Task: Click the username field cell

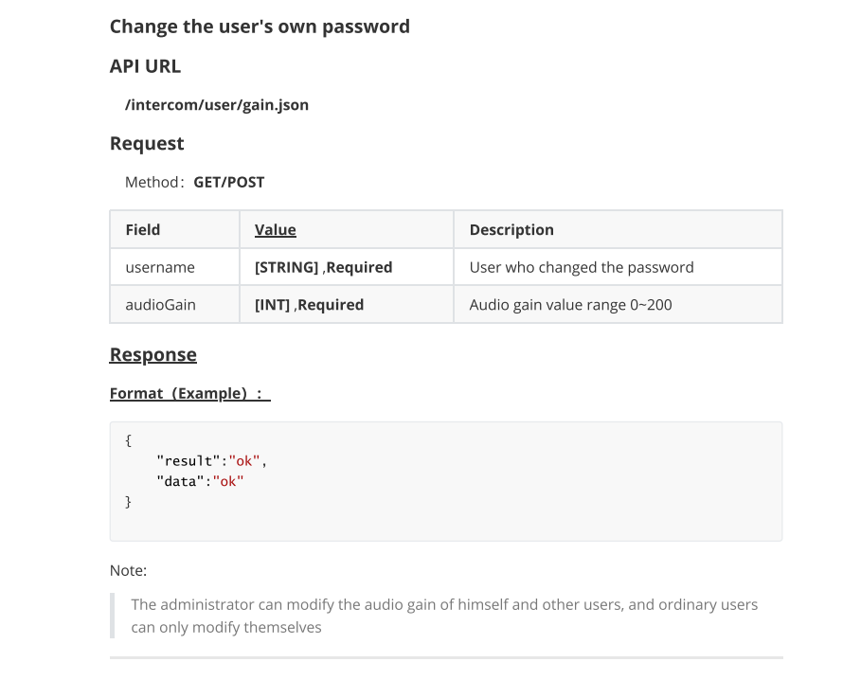Action: tap(174, 267)
